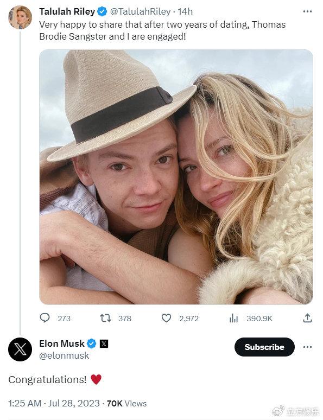
Task: Click the share upload icon
Action: [307, 318]
